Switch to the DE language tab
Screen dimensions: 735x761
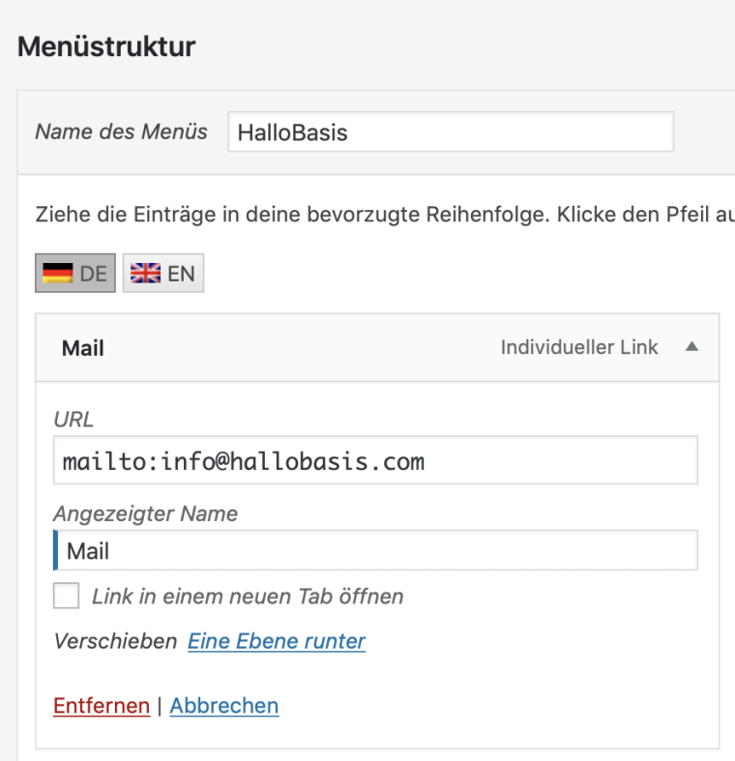pyautogui.click(x=75, y=274)
